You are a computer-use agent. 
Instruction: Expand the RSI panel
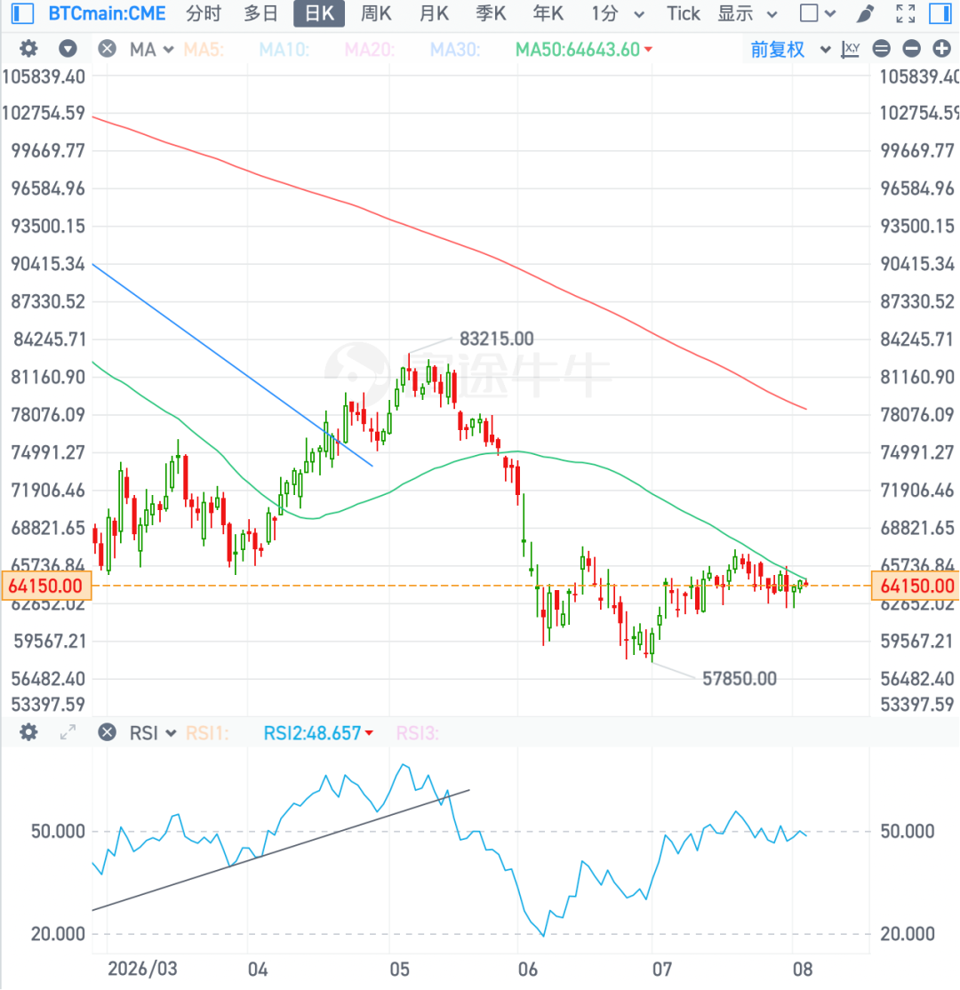68,732
